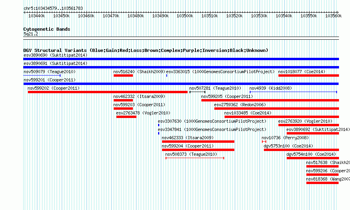Select esv3890692 (Suktitipat2014) label
The width and height of the screenshot is (350, 210).
318,129
